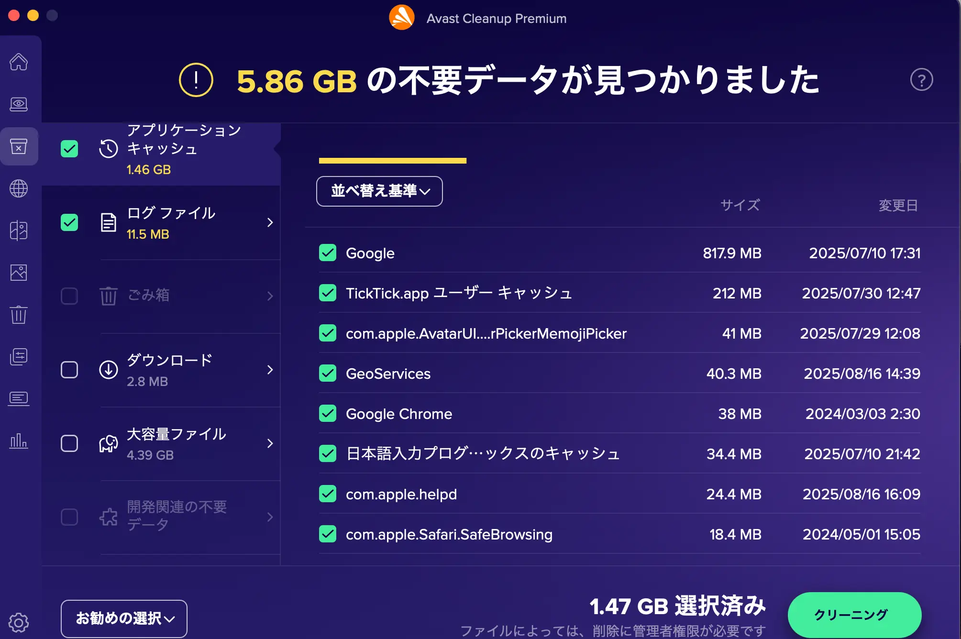Uncheck the ログ ファイル category checkbox
961x639 pixels.
coord(69,222)
